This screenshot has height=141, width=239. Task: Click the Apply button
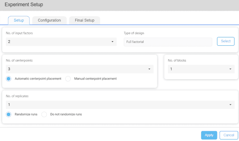tap(209, 135)
